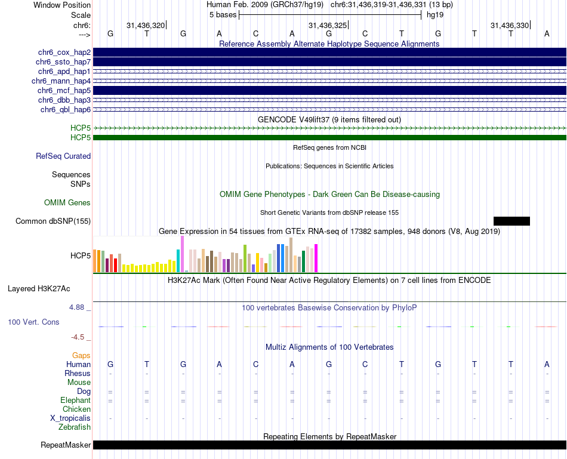Select the Chicken species row label
The image size is (567, 459).
[76, 409]
